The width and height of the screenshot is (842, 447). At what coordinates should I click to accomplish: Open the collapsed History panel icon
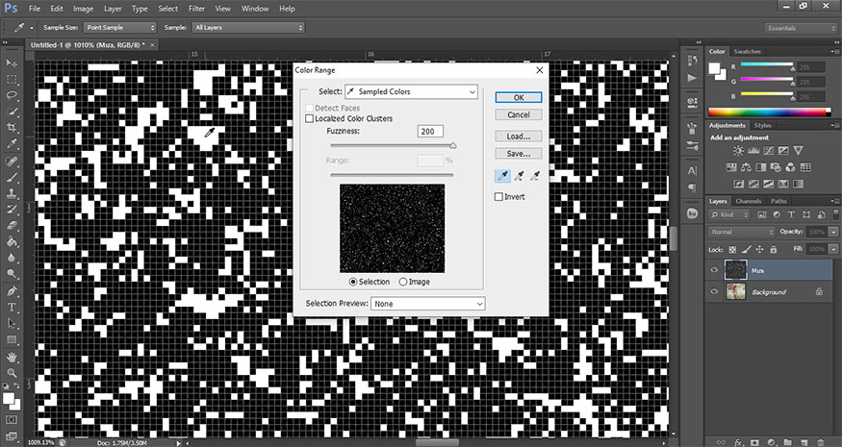pos(692,62)
